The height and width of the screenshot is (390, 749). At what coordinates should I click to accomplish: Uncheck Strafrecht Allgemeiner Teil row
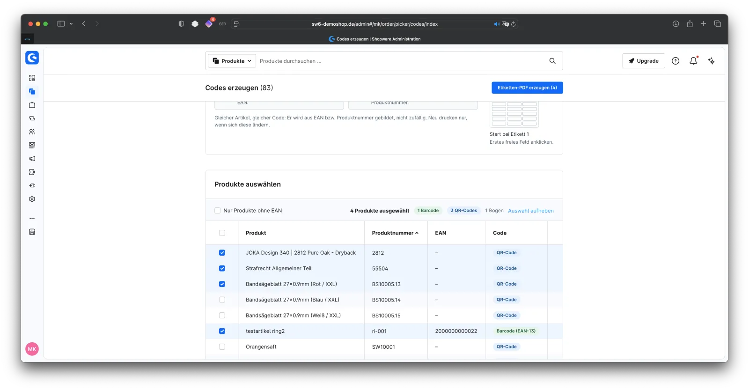click(222, 269)
